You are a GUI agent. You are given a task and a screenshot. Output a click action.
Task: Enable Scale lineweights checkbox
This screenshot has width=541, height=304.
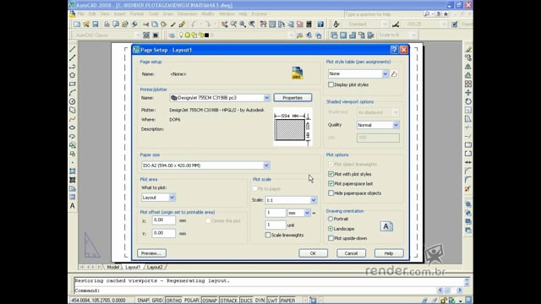click(268, 235)
